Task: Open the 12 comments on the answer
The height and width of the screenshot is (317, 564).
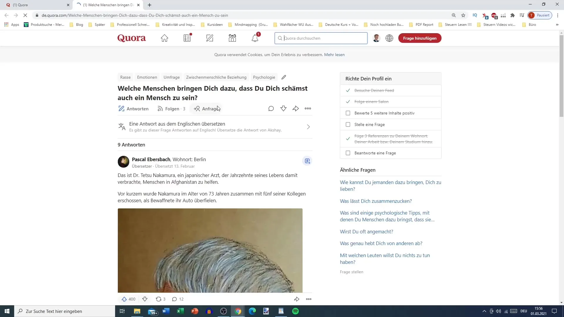Action: tap(178, 299)
